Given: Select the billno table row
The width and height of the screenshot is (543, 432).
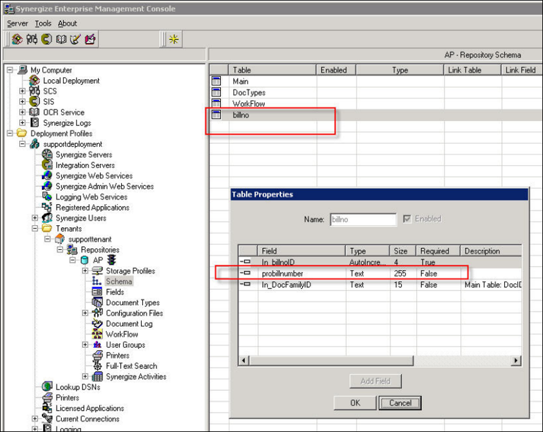Looking at the screenshot, I should 376,115.
